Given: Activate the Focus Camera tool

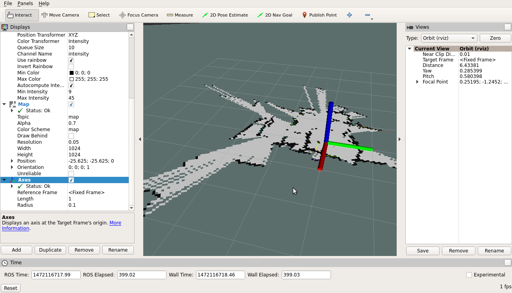Looking at the screenshot, I should click(x=139, y=15).
